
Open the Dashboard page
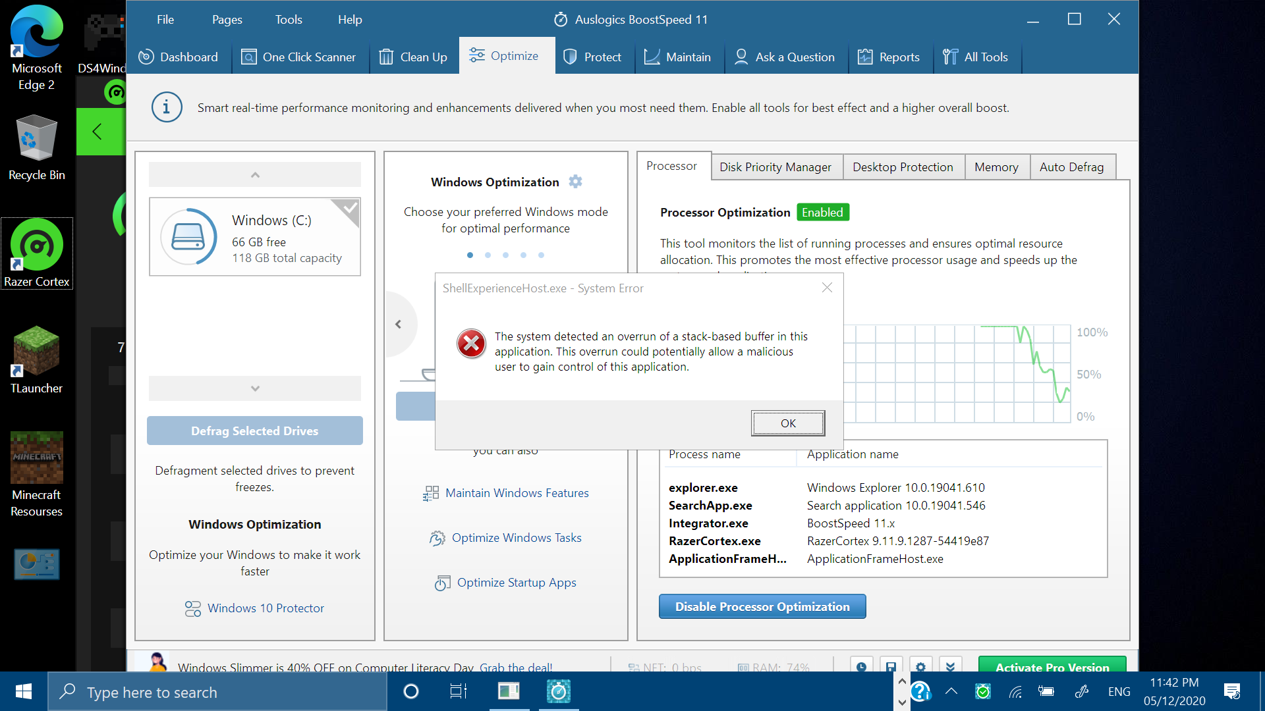point(179,57)
